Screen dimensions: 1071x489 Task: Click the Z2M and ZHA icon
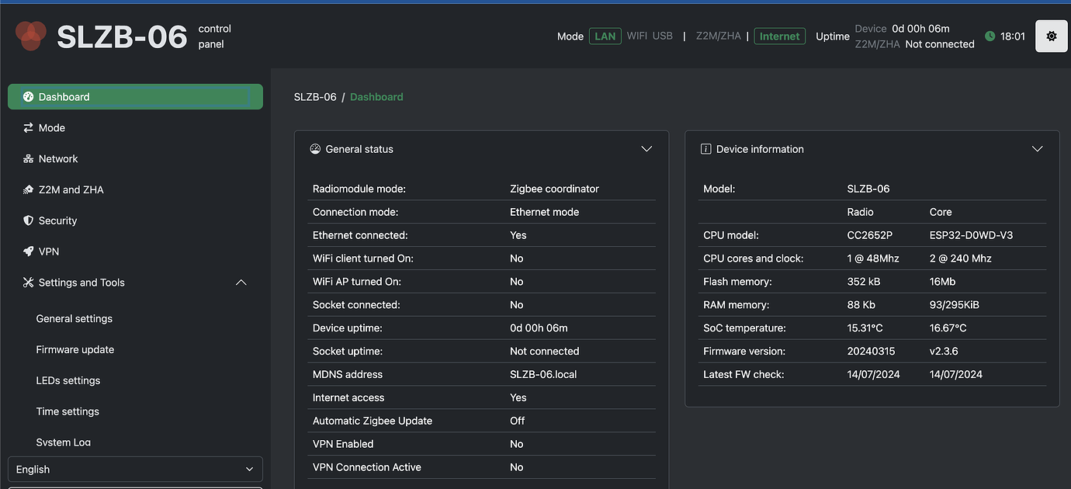[x=29, y=190]
